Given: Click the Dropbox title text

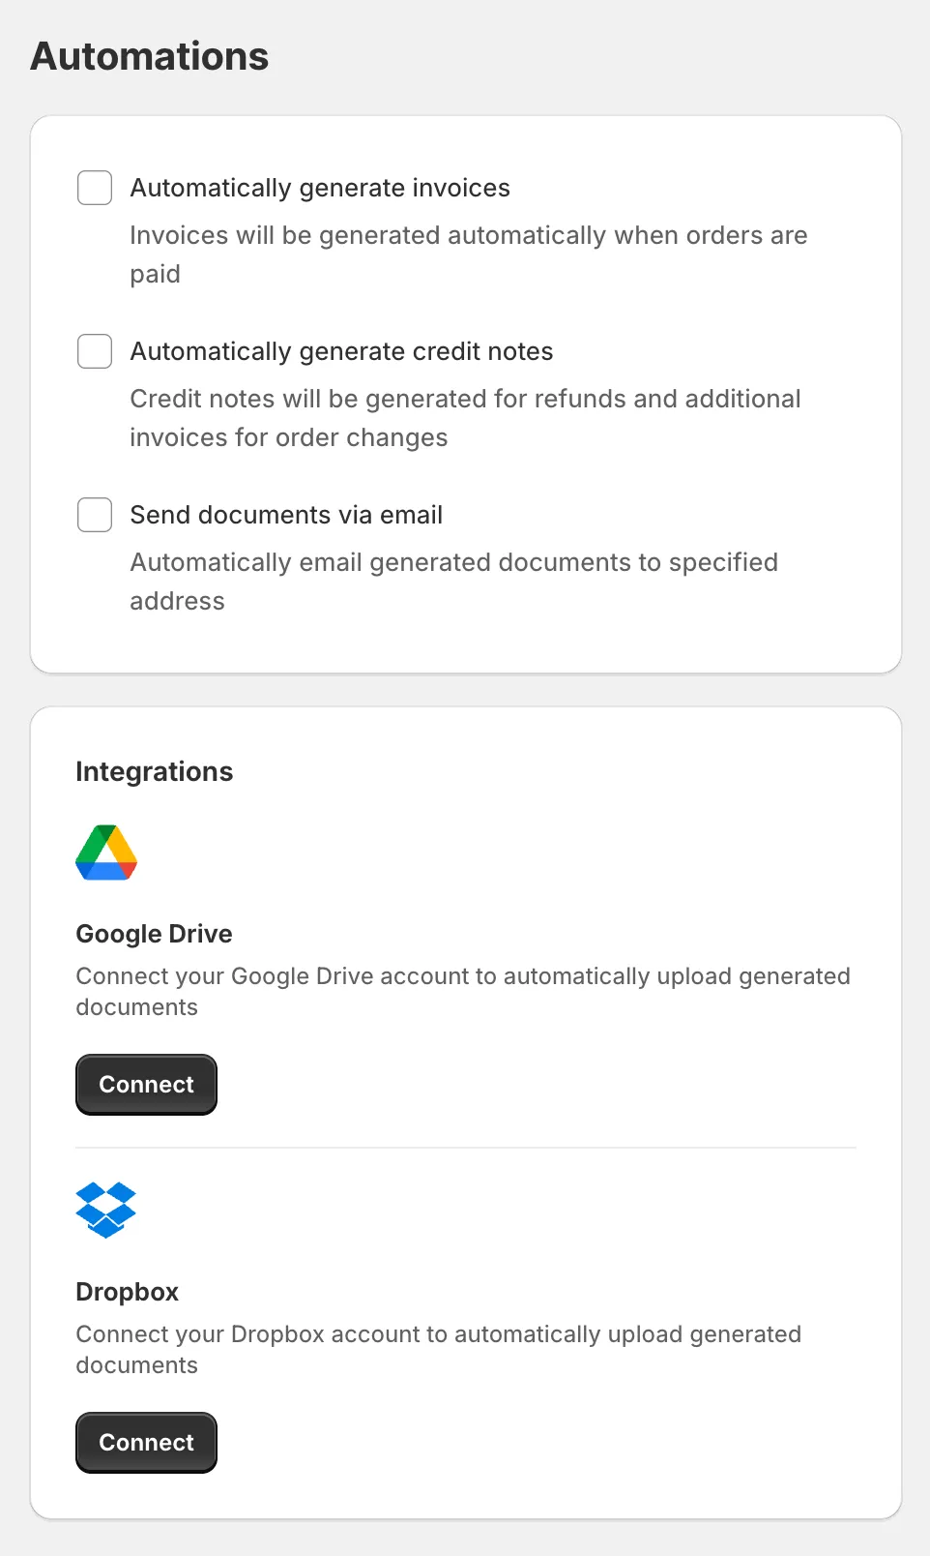Looking at the screenshot, I should [x=127, y=1291].
